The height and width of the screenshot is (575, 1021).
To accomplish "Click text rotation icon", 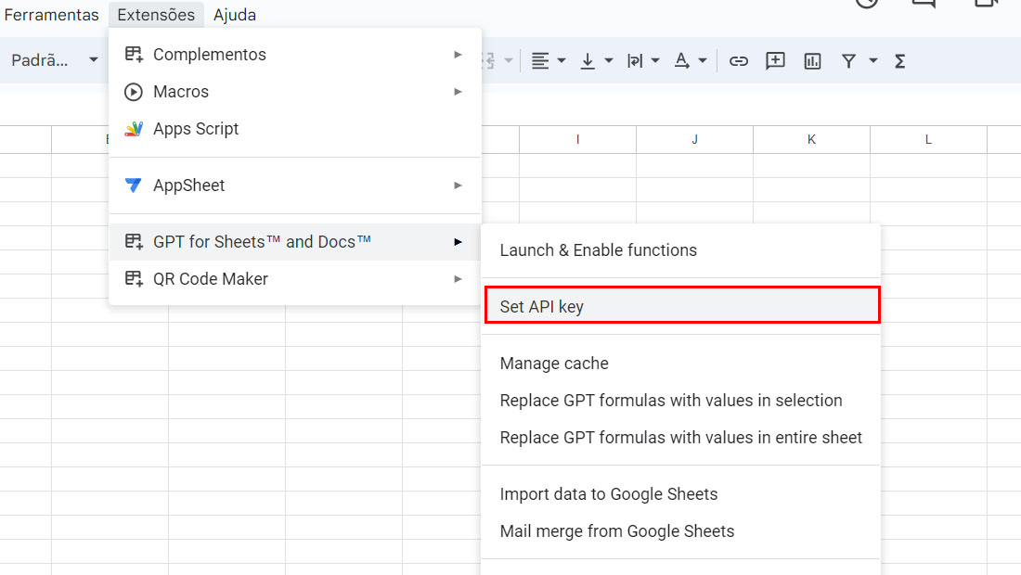I will (x=682, y=61).
